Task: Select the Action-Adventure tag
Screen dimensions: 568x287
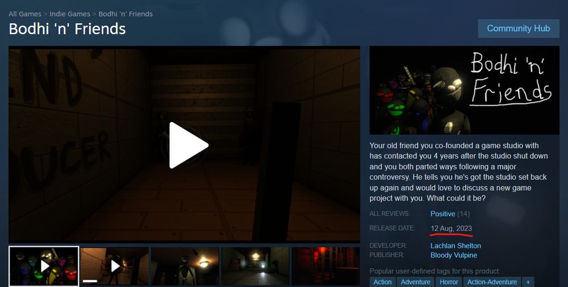Action: tap(492, 282)
